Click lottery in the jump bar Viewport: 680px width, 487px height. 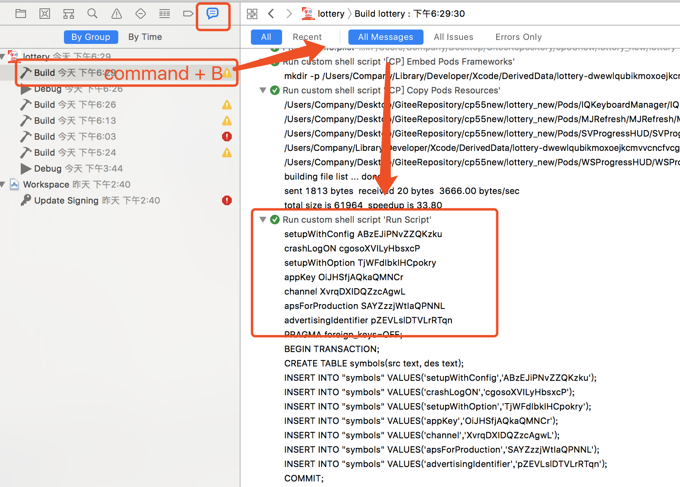coord(331,14)
